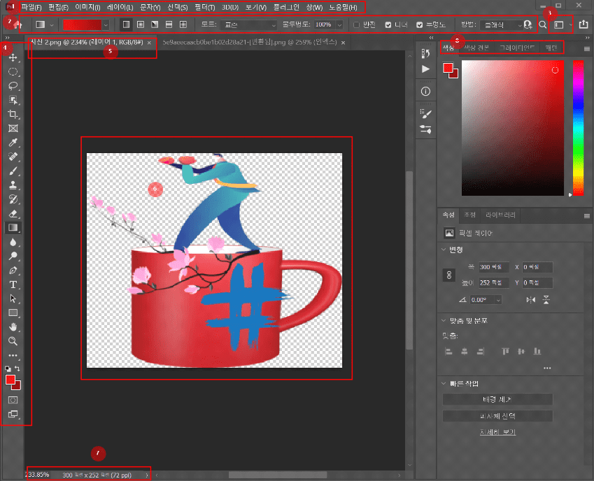Select the Rectangle shape tool
The height and width of the screenshot is (481, 594).
click(x=13, y=313)
